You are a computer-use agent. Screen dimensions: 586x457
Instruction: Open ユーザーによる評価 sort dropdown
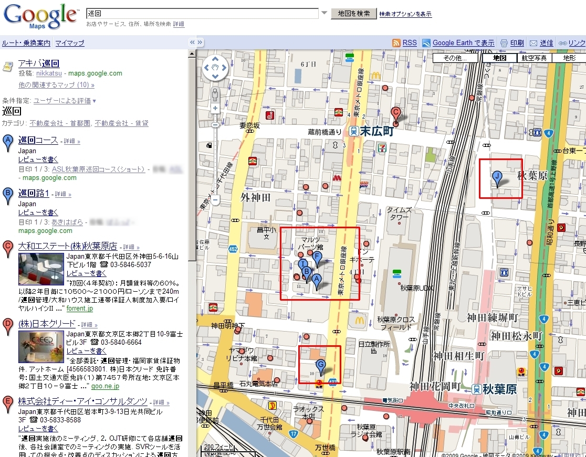[64, 101]
